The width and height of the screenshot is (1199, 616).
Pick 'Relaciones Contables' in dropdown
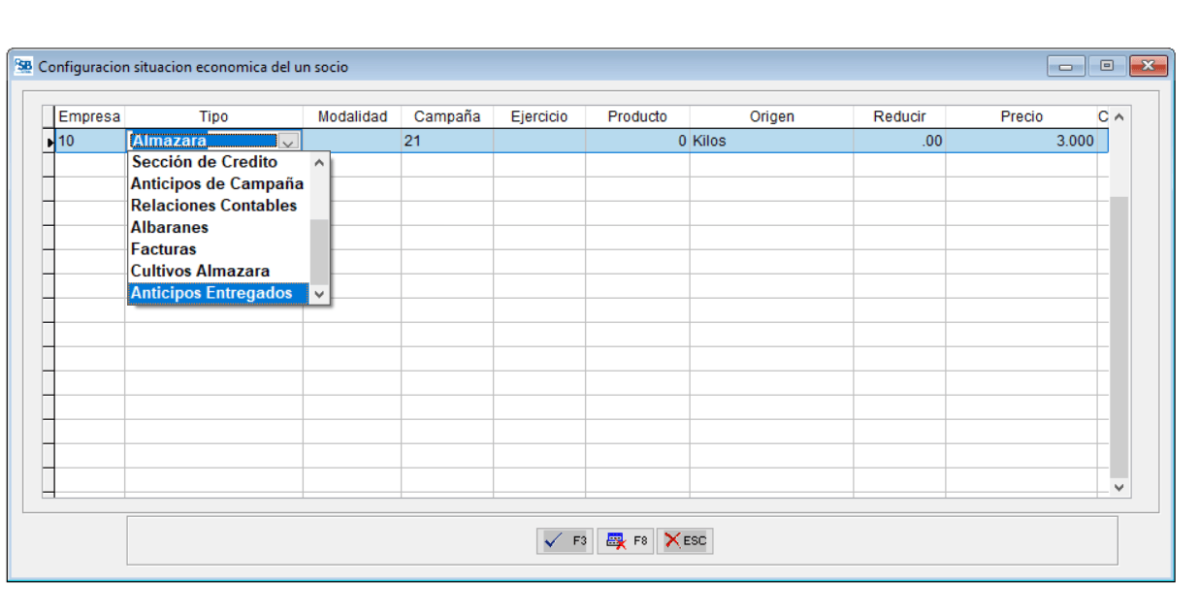point(214,206)
